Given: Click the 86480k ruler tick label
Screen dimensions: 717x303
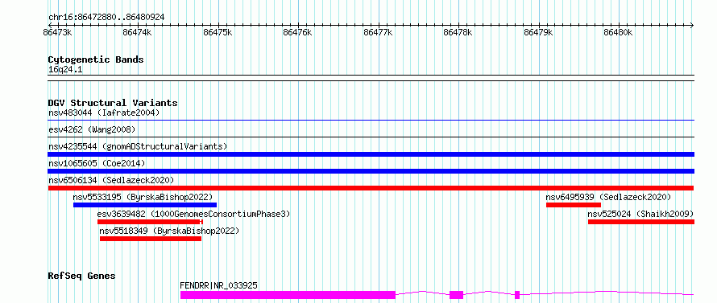Looking at the screenshot, I should [x=619, y=32].
